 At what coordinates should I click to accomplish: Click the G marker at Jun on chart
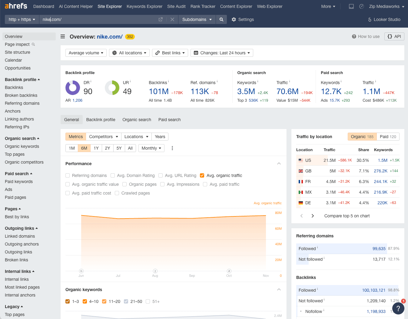(x=81, y=271)
